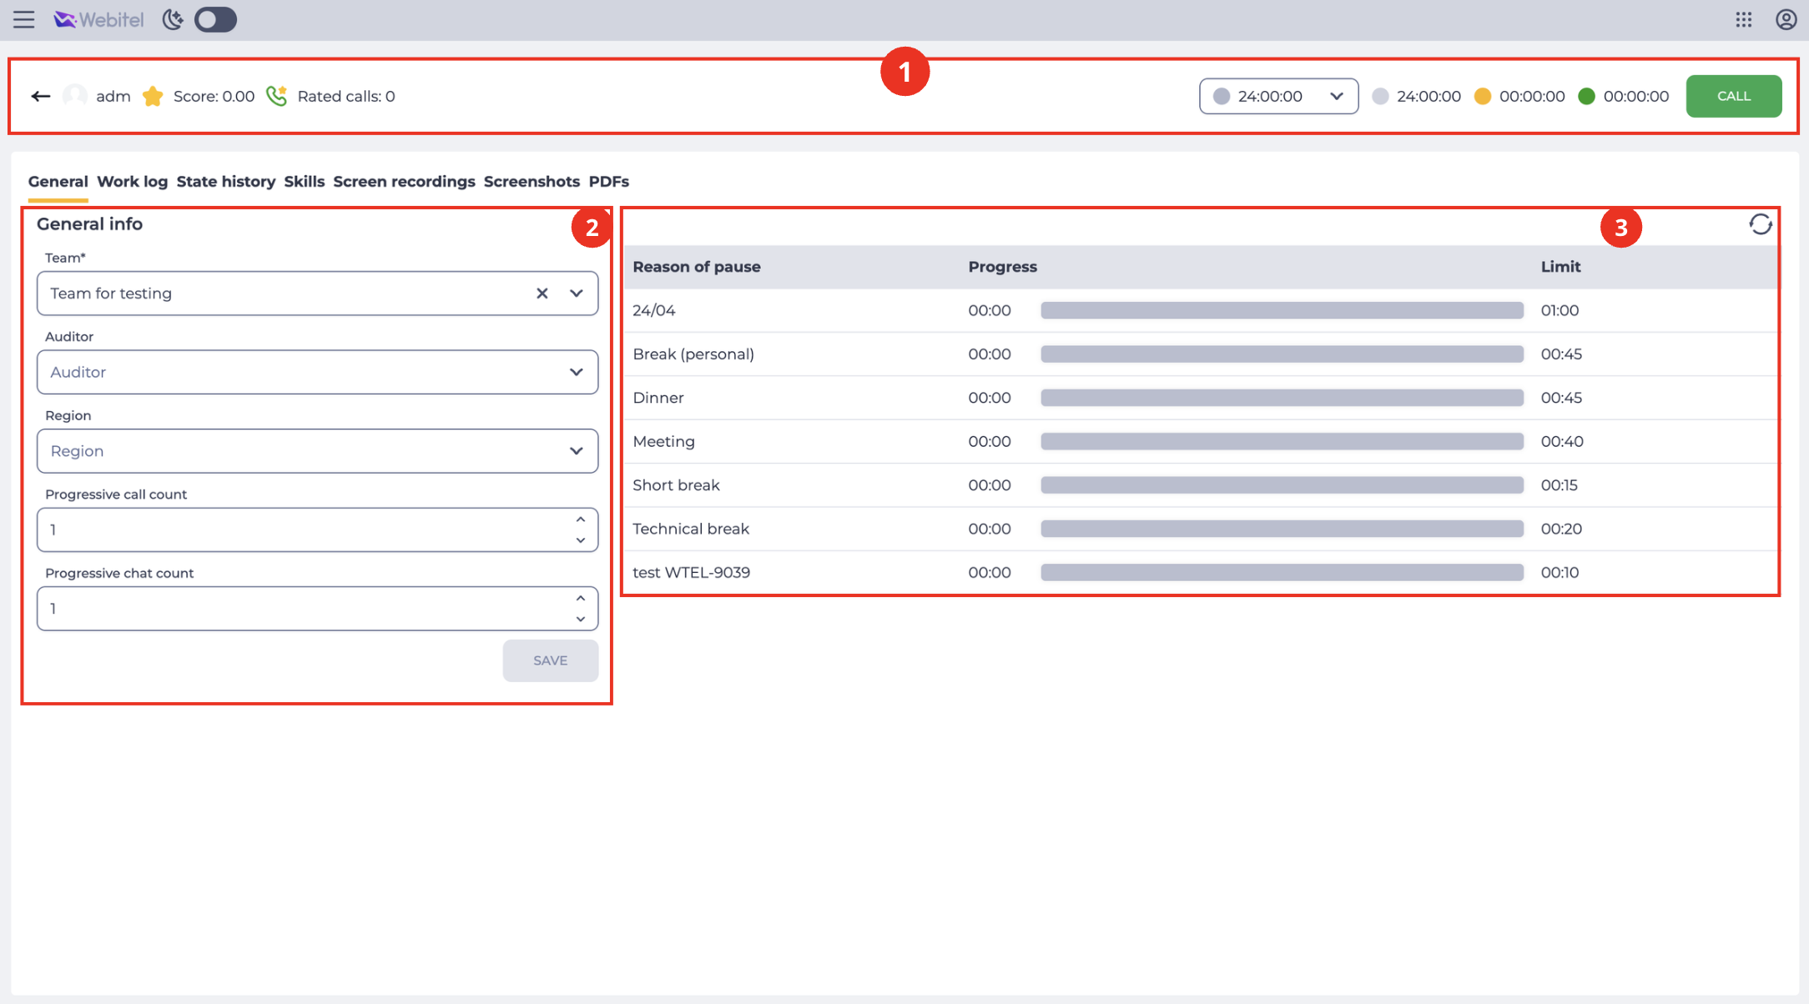Click the Short break progress bar
The height and width of the screenshot is (1004, 1809).
point(1282,485)
